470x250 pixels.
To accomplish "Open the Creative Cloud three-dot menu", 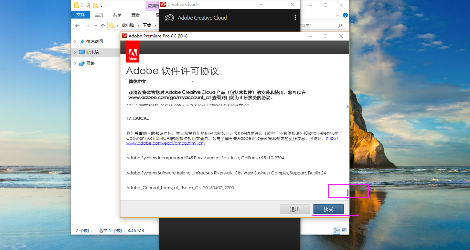I will (x=295, y=18).
